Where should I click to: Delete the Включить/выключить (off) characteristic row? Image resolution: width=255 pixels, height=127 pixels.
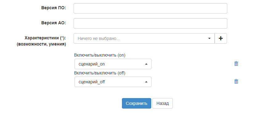tap(236, 81)
